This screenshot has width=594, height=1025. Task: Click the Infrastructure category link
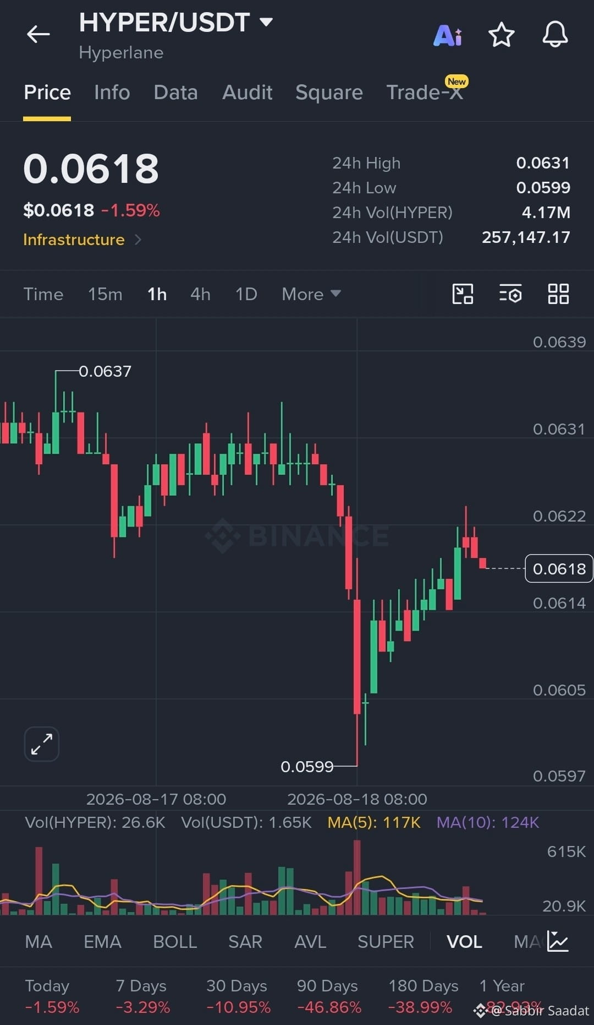(x=74, y=240)
